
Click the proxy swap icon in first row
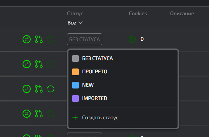click(27, 39)
